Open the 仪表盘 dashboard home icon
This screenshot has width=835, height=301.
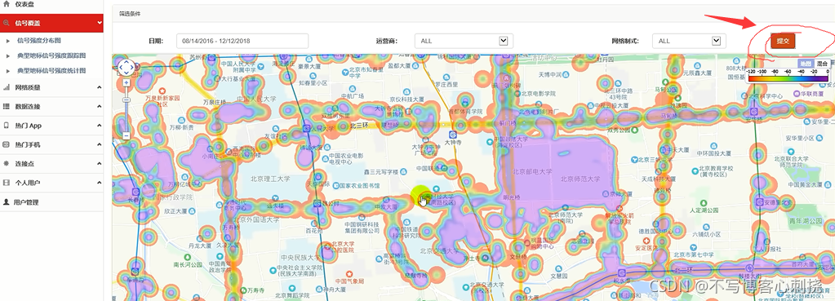[x=7, y=4]
